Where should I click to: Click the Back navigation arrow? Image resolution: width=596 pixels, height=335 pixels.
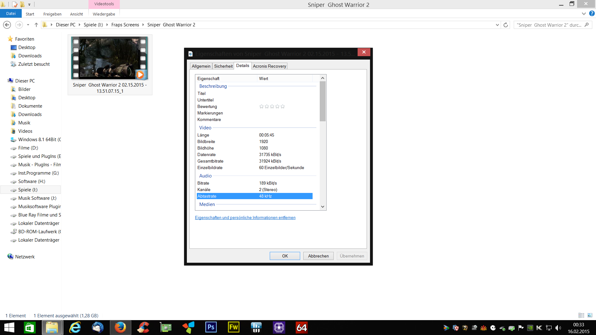[x=7, y=25]
